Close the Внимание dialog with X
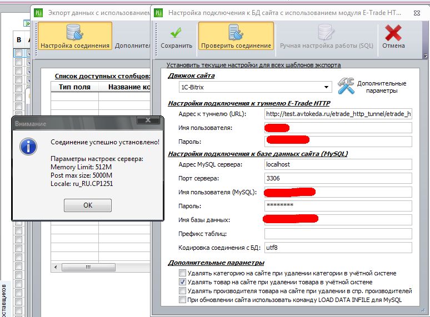The width and height of the screenshot is (430, 317). (x=148, y=120)
